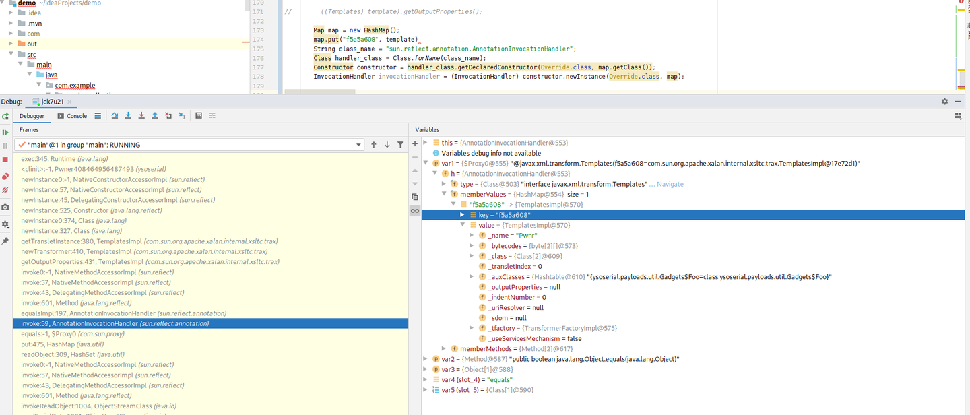The image size is (970, 415).
Task: Click the Navigate link next to type
Action: tap(670, 184)
